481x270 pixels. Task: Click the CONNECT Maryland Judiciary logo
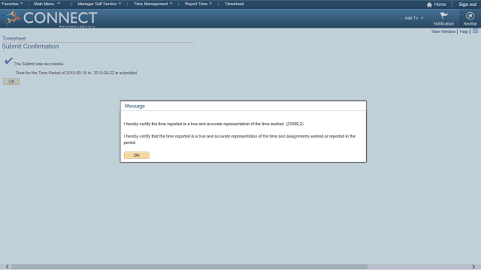[50, 19]
